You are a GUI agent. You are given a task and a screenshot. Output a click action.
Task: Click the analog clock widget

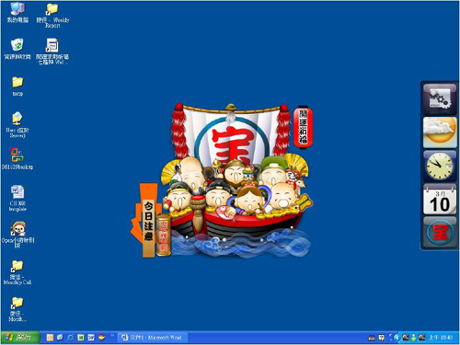[x=440, y=166]
